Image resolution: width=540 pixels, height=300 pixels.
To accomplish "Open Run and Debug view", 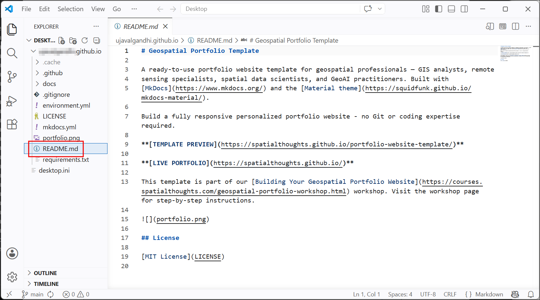I will 12,101.
